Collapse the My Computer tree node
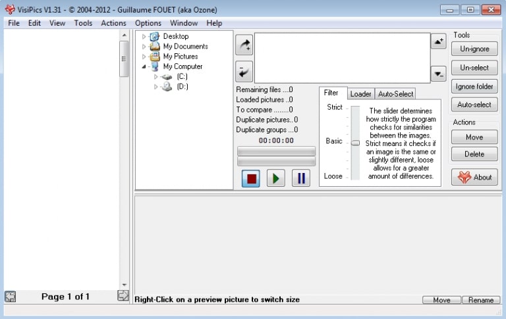Viewport: 506px width, 319px height. click(x=144, y=67)
